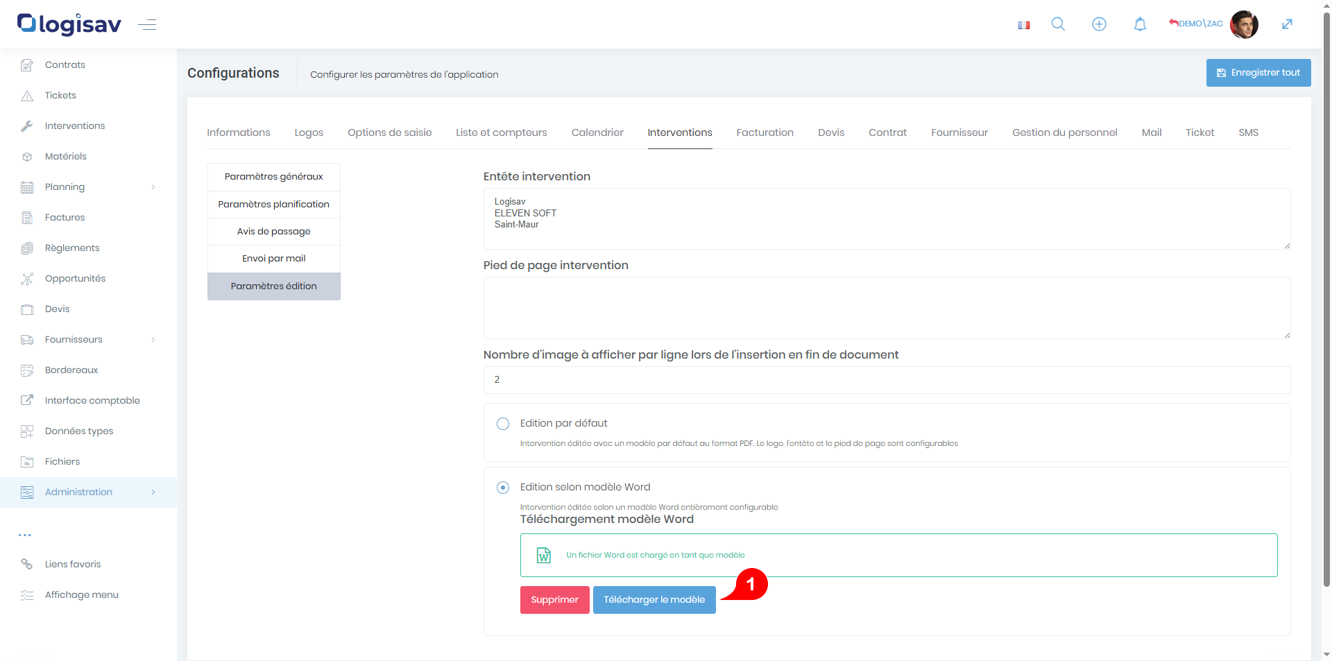1332x661 pixels.
Task: Select the Edition par défaut radio button
Action: (503, 424)
